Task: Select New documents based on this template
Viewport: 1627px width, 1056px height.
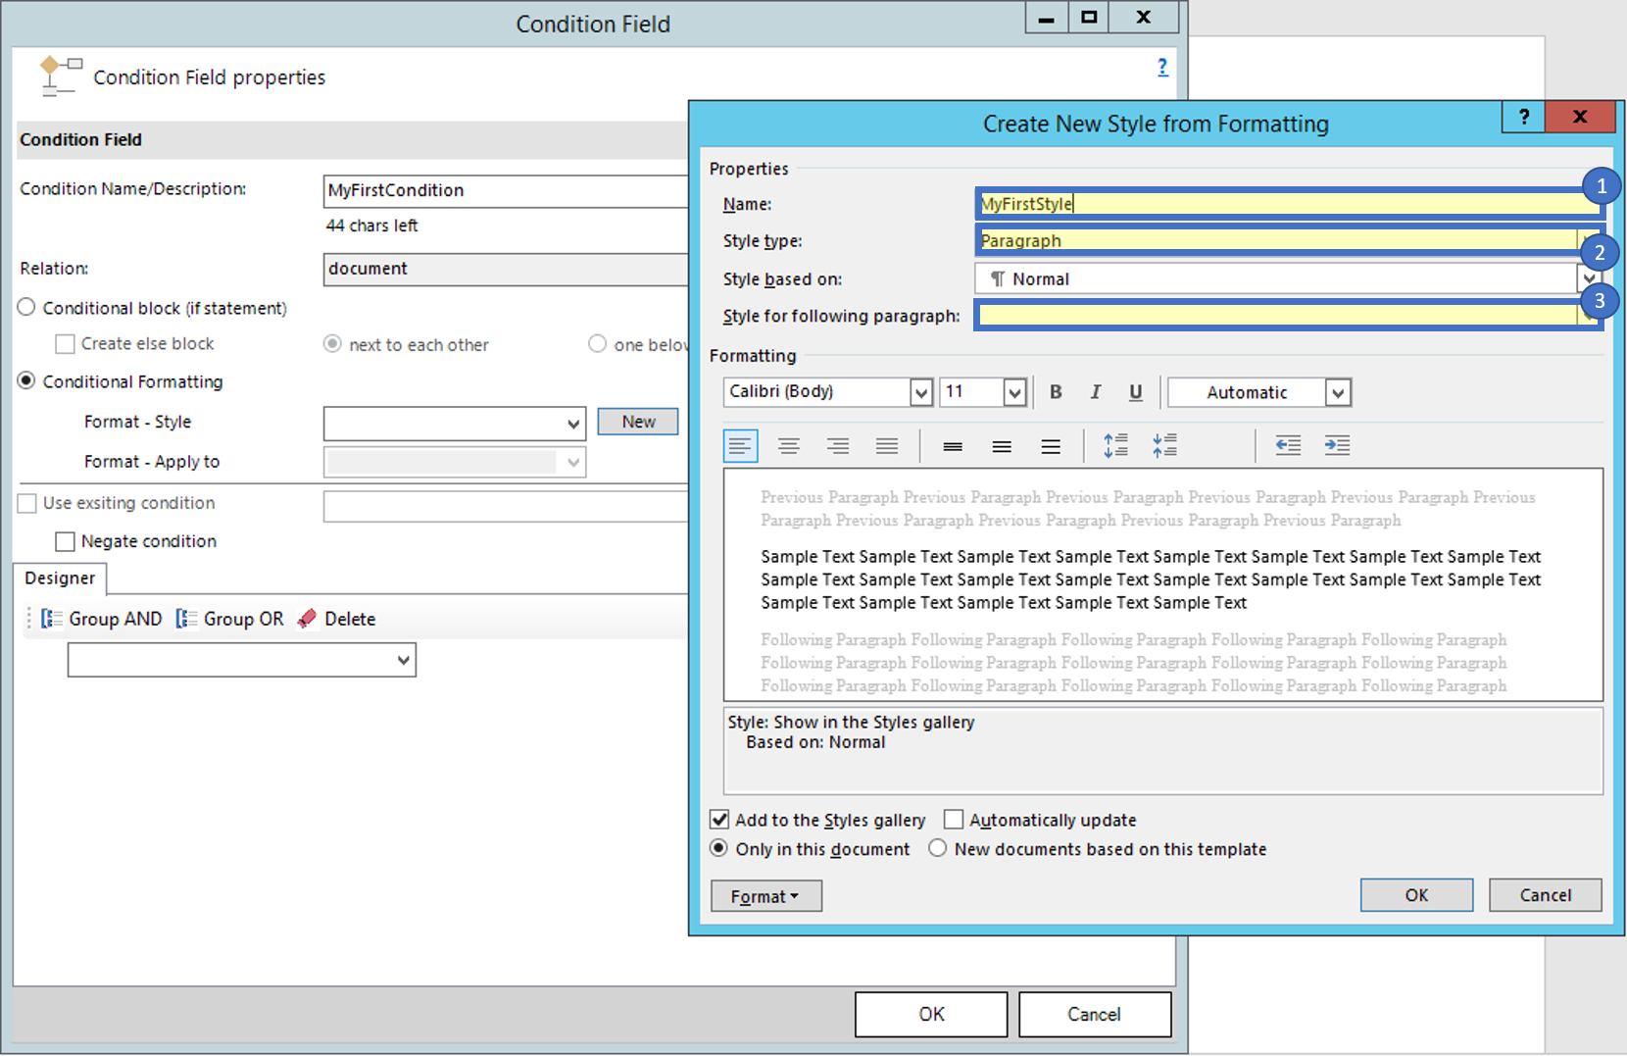Action: click(x=937, y=849)
